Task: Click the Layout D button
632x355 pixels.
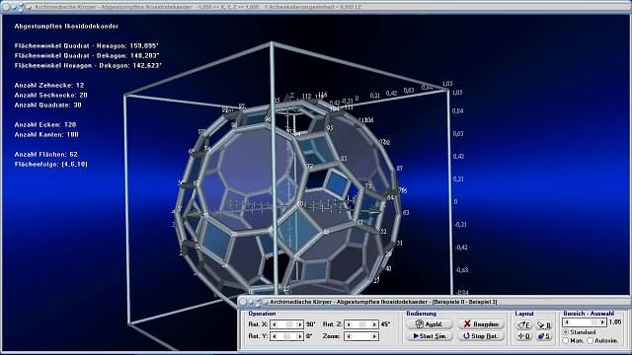Action: (523, 335)
